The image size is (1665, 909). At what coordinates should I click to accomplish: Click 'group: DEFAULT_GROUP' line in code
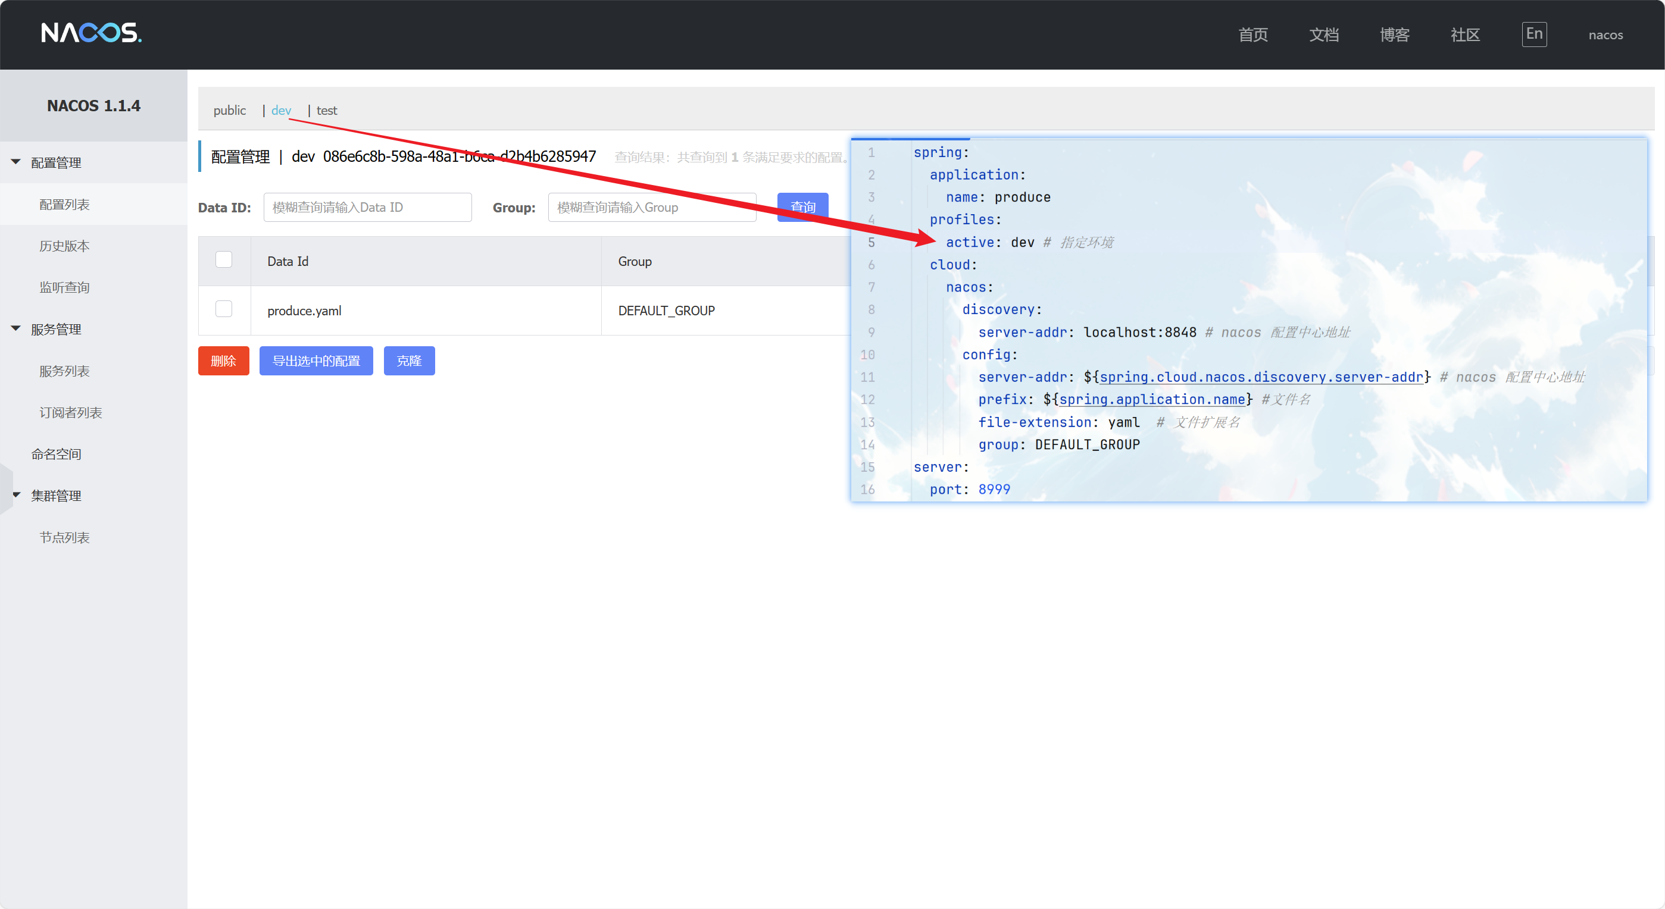(1059, 445)
